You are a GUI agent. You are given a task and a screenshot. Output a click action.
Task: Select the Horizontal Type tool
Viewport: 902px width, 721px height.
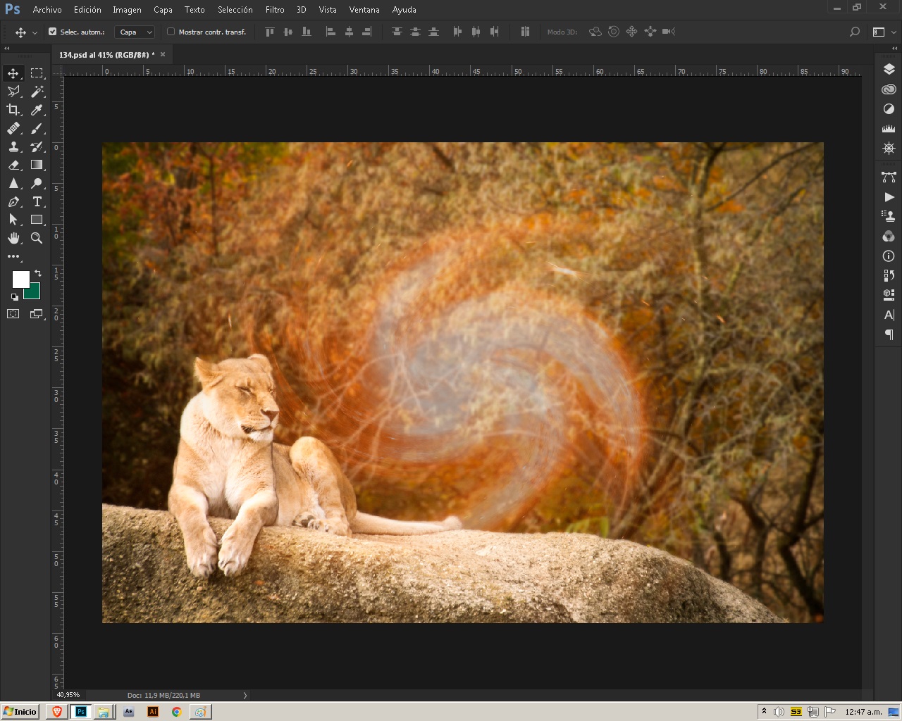[x=37, y=201]
